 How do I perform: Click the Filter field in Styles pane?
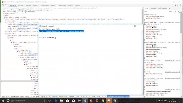[156, 12]
